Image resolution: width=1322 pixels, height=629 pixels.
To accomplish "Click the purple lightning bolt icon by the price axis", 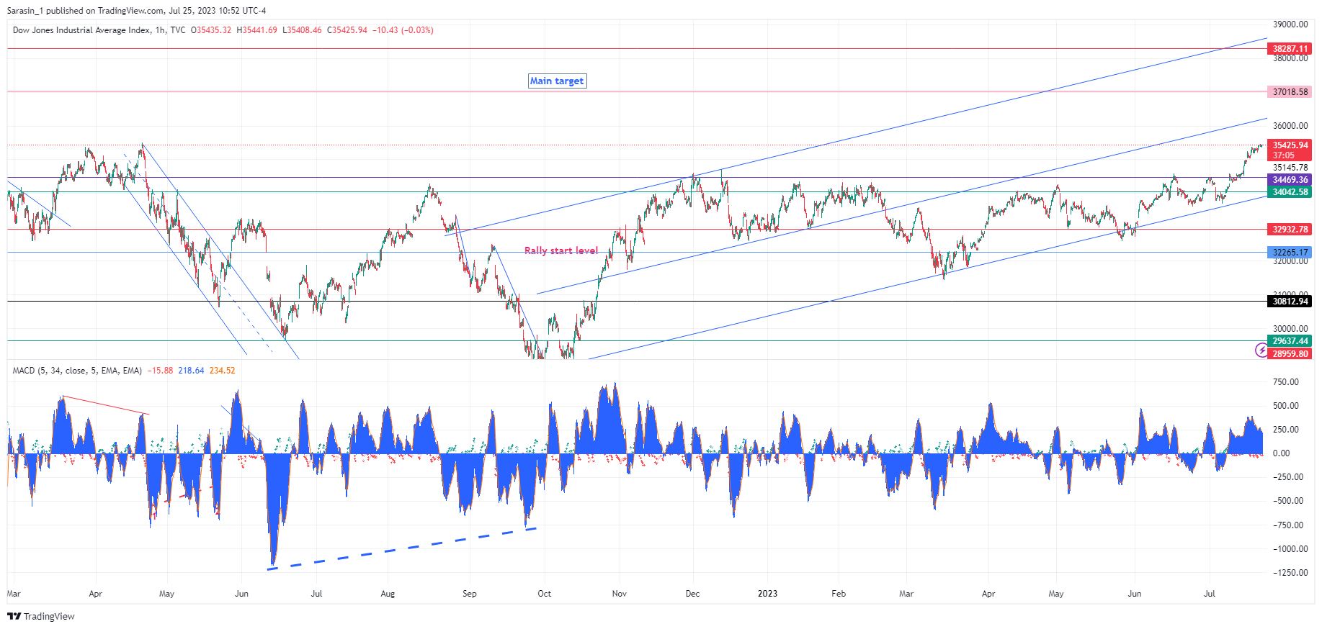I will [1261, 350].
